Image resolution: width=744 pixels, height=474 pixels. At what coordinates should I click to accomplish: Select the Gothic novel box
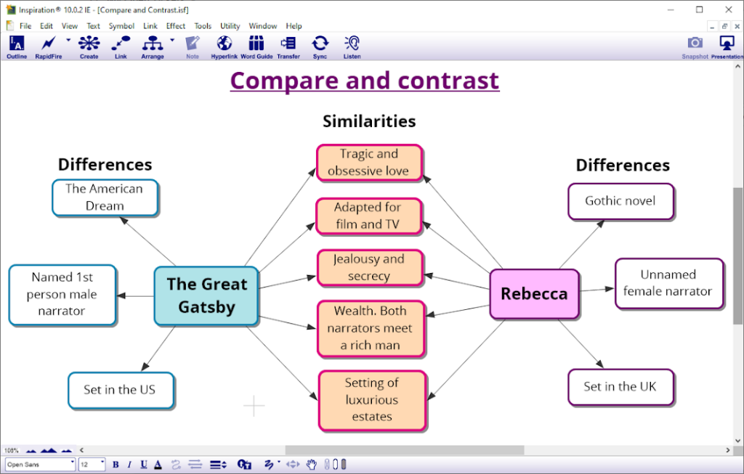pyautogui.click(x=620, y=202)
